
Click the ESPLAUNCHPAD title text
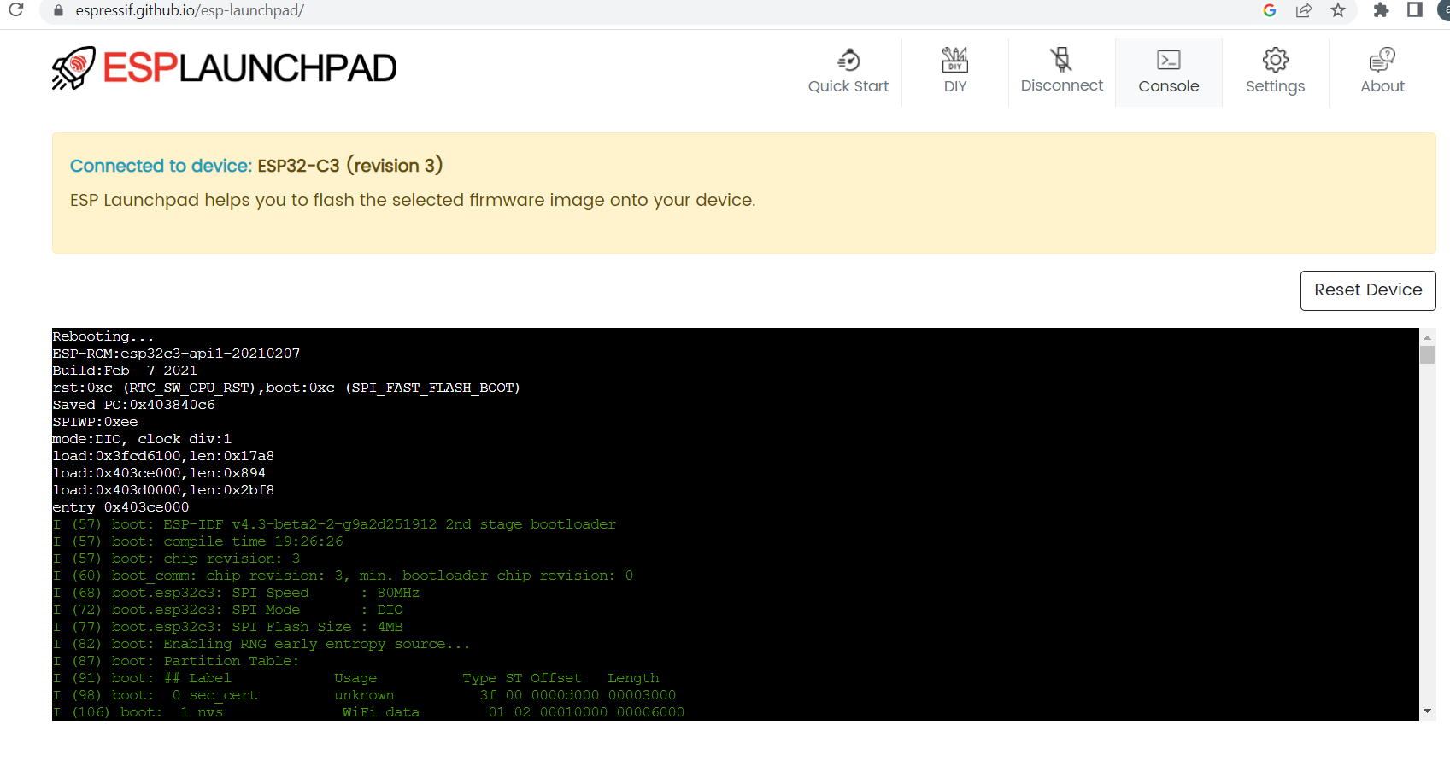tap(249, 67)
